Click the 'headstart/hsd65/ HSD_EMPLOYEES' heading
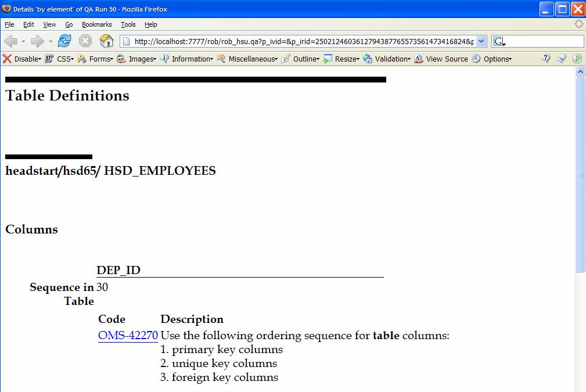 [110, 170]
